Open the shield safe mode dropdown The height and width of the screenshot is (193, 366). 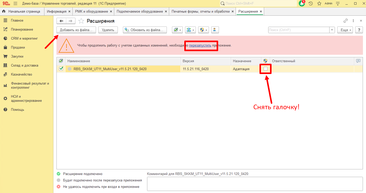pos(203,30)
